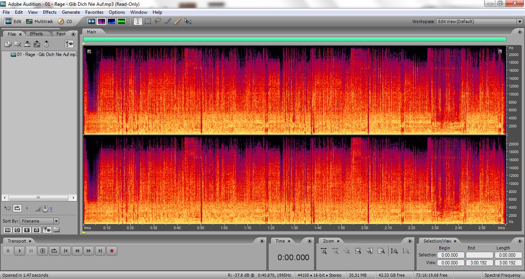
Task: Click the Selection Begin time field
Action: (450, 255)
